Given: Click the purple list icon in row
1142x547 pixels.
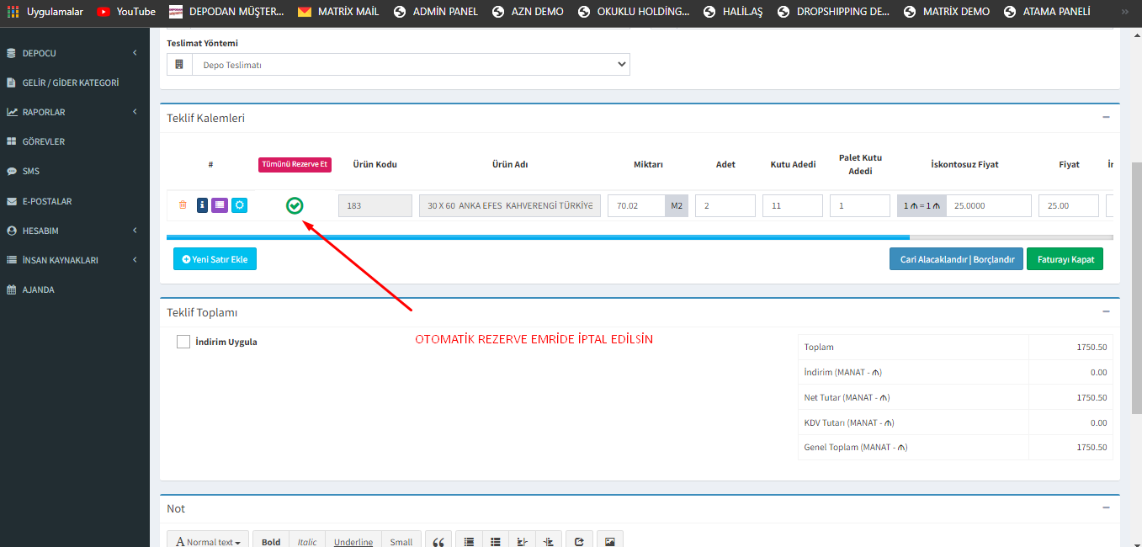Looking at the screenshot, I should click(x=219, y=204).
